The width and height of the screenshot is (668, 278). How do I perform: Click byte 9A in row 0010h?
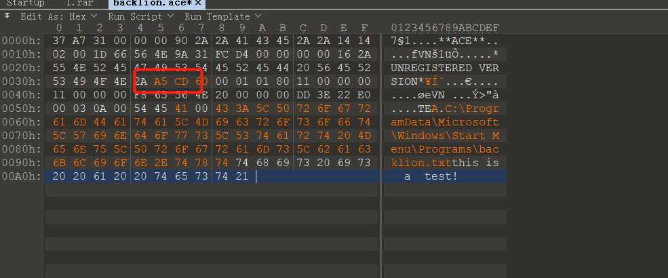pyautogui.click(x=181, y=54)
